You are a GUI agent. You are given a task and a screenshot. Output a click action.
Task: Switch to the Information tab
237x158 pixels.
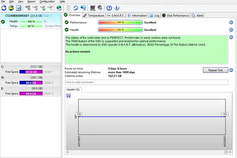coord(137,15)
